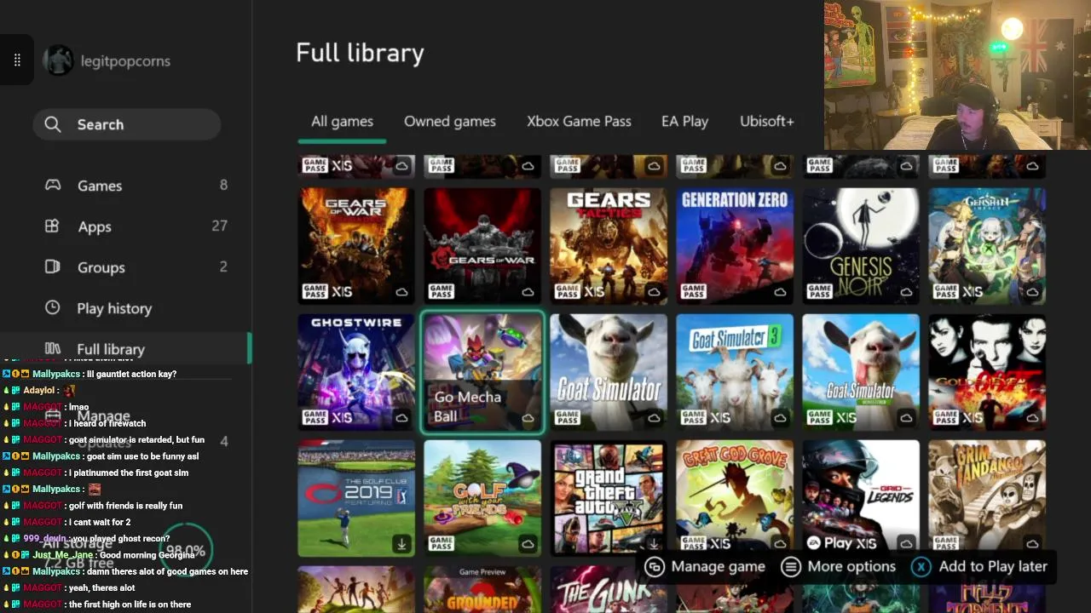Switch to the Owned games tab

(x=450, y=121)
